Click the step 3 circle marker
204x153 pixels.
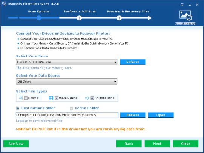[x=119, y=18]
